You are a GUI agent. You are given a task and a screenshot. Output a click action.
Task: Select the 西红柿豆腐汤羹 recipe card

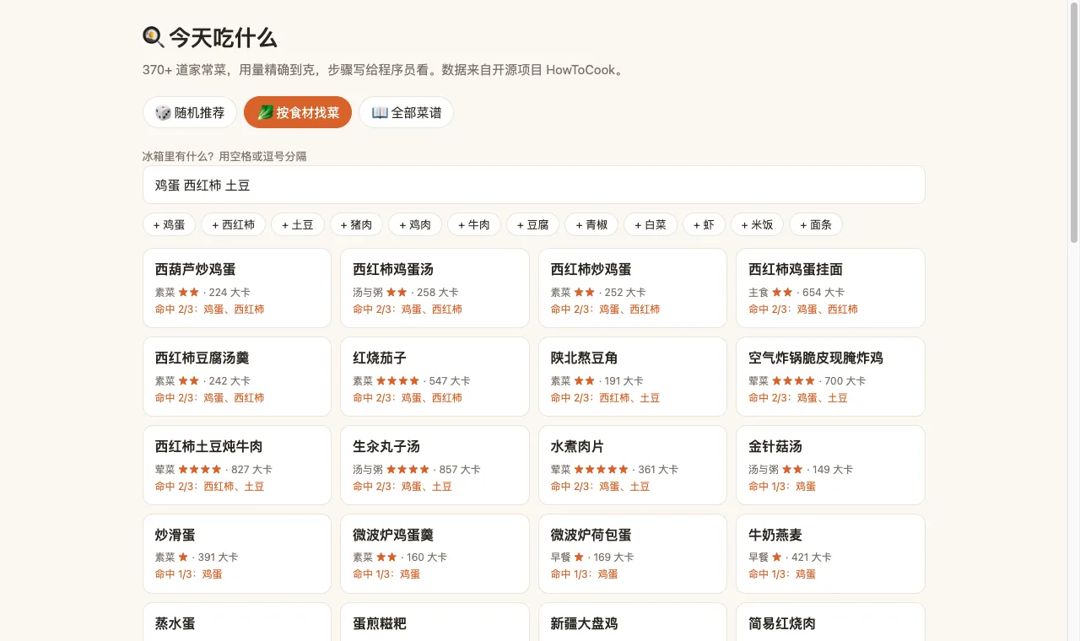pyautogui.click(x=237, y=376)
